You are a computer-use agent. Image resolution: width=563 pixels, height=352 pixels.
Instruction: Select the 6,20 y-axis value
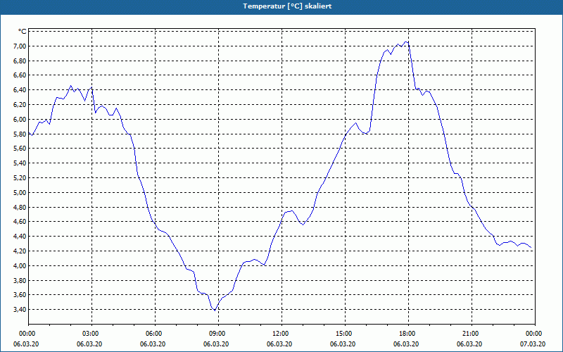20,105
